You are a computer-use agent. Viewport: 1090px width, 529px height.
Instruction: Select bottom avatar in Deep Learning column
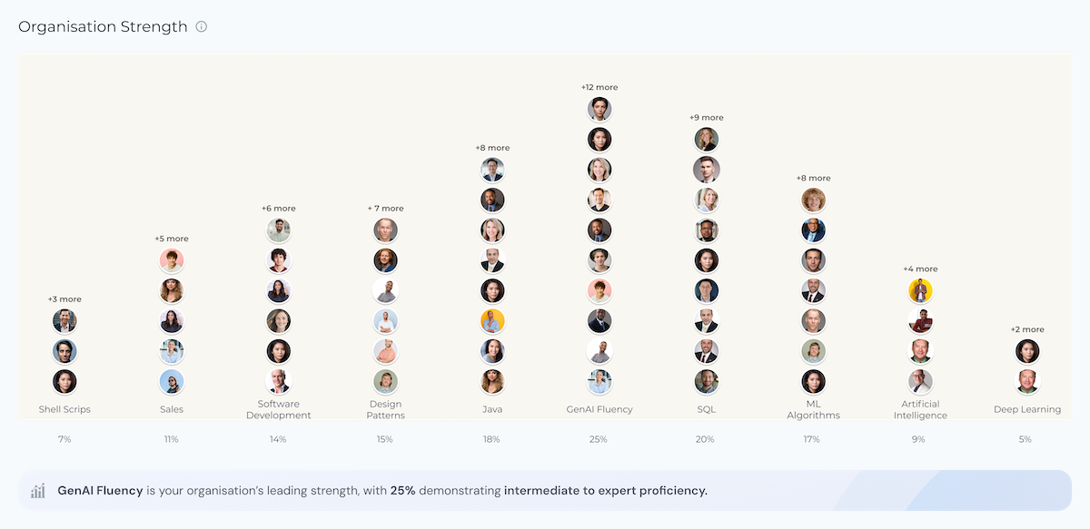coord(1027,381)
